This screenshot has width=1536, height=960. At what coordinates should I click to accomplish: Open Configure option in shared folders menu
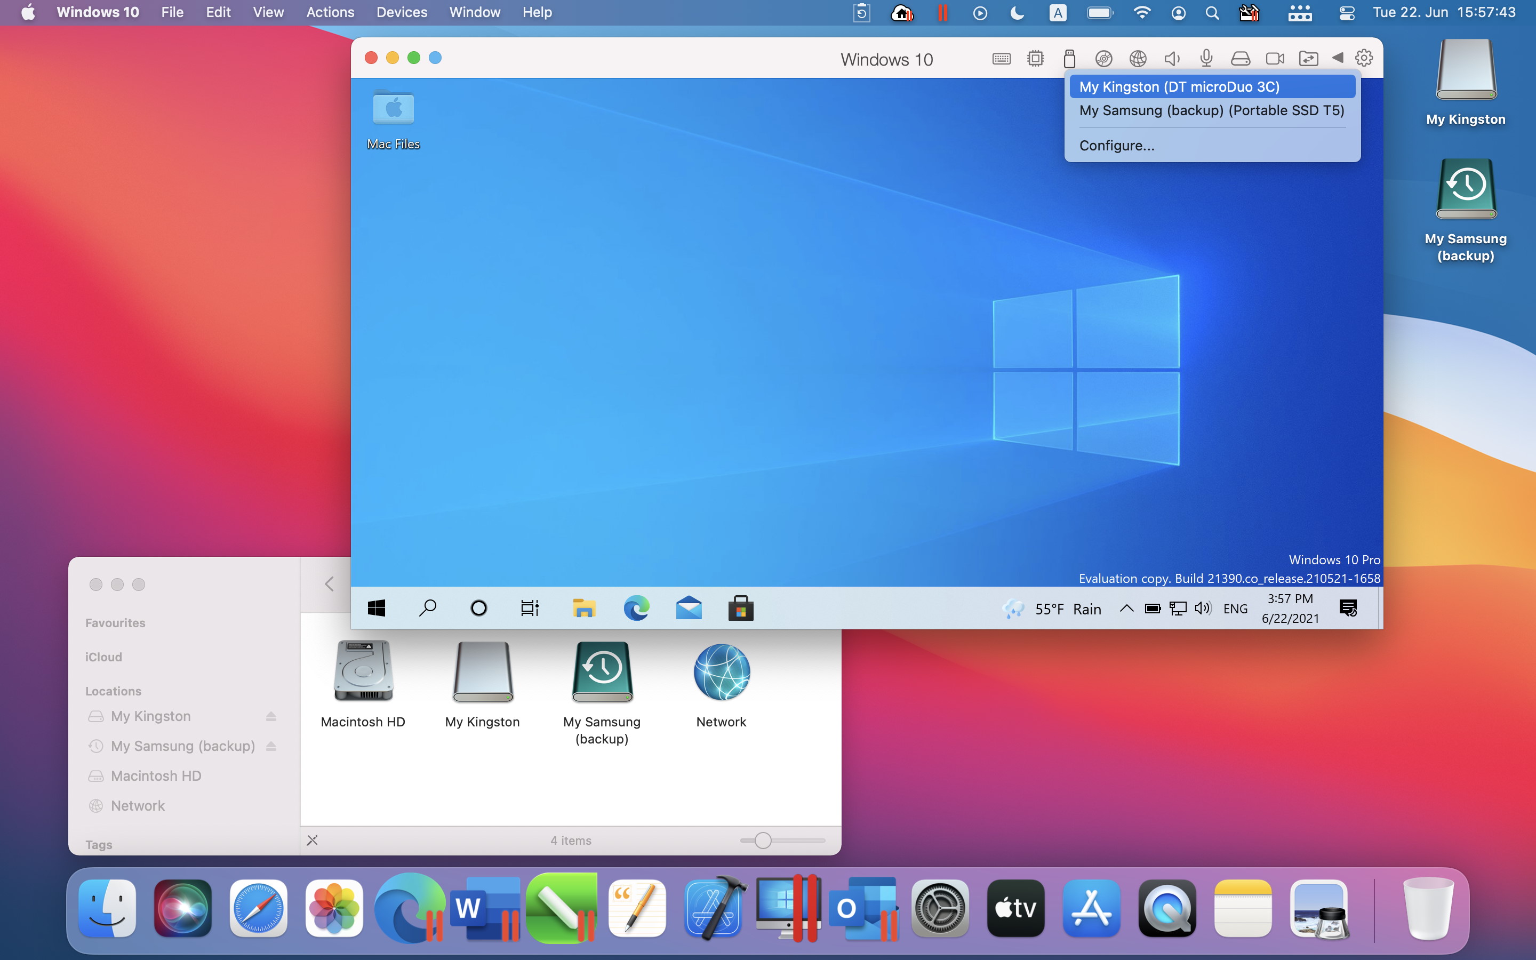point(1117,144)
